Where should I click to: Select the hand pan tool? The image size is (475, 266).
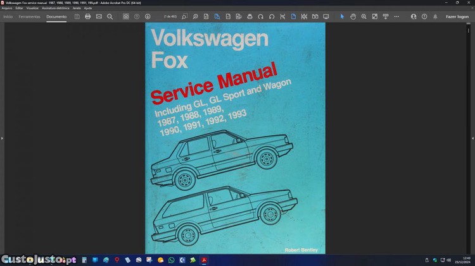(x=353, y=16)
